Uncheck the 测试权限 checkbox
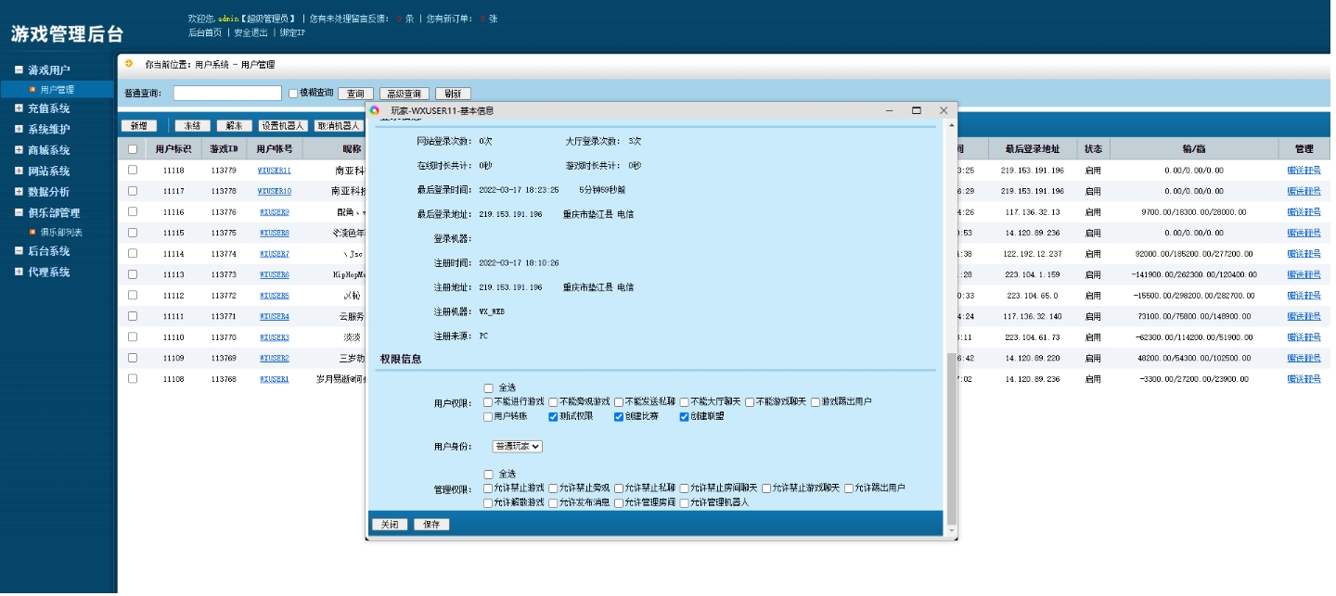Screen dimensions: 1336x596 [553, 417]
